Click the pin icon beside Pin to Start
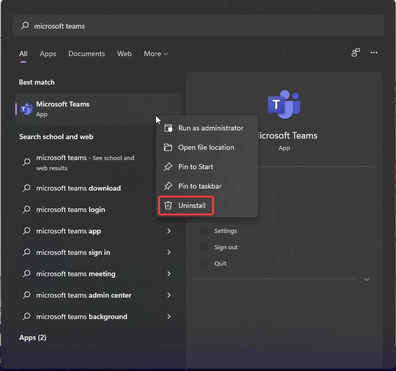 168,167
